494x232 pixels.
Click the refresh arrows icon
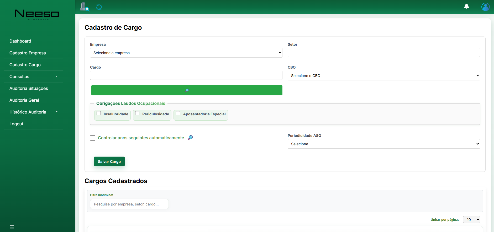pos(99,7)
